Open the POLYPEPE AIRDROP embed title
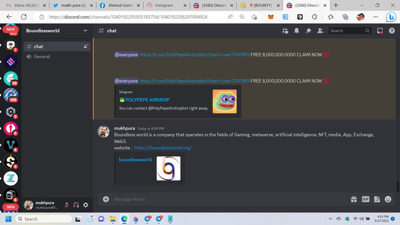The width and height of the screenshot is (400, 225). 147,100
